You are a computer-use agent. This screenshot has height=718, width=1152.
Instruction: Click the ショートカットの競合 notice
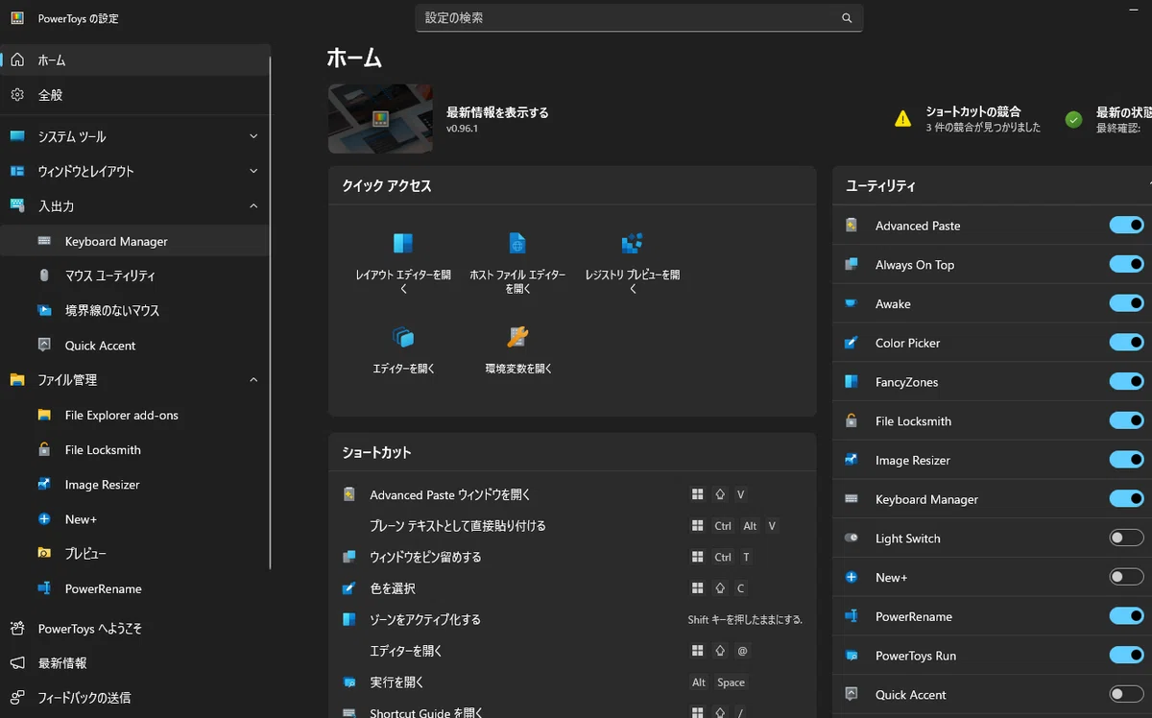click(970, 119)
